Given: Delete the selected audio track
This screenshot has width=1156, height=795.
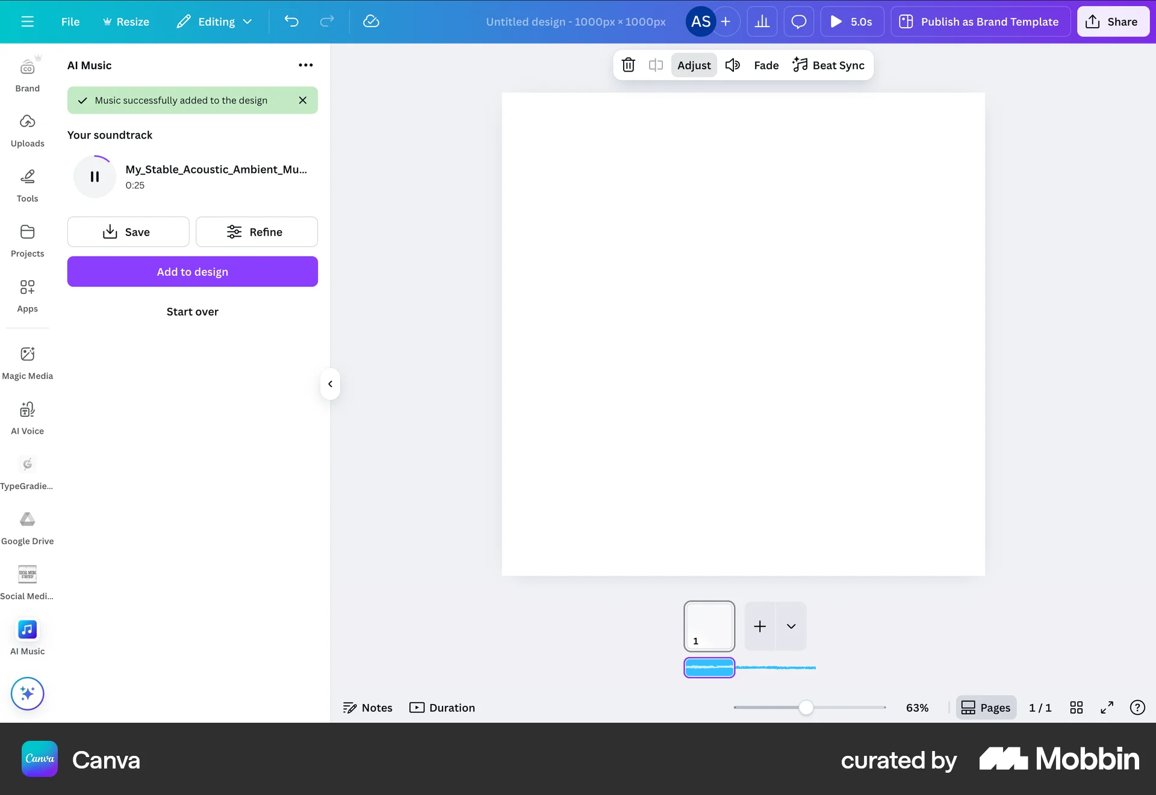Looking at the screenshot, I should pyautogui.click(x=628, y=65).
